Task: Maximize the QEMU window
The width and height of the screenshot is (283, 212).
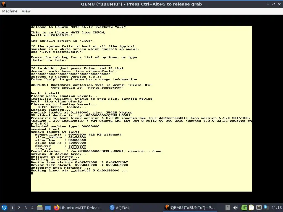Action: tap(274, 4)
